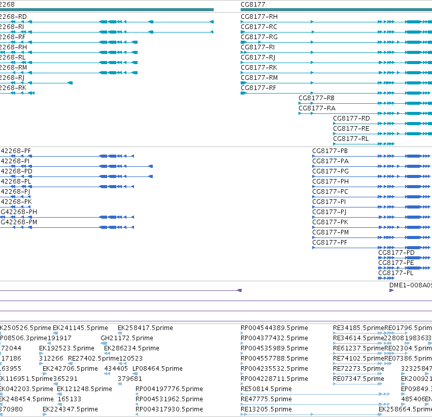
Task: Pick protein label CG8177-PE
Action: (396, 263)
